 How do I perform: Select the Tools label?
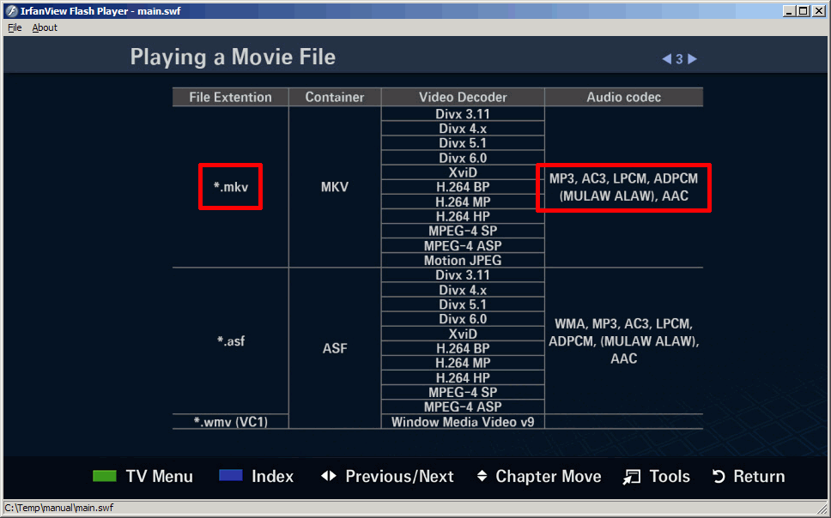pos(670,476)
